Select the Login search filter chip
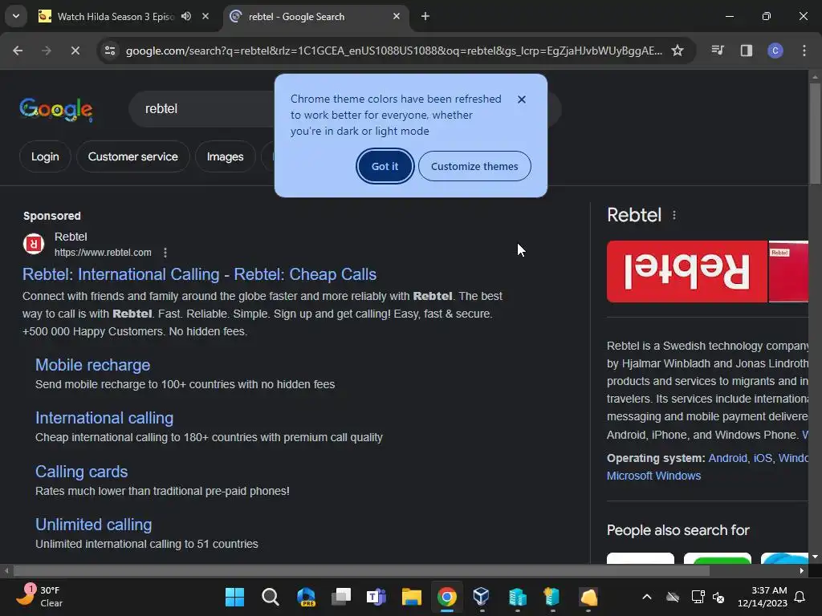The height and width of the screenshot is (616, 822). [x=45, y=156]
